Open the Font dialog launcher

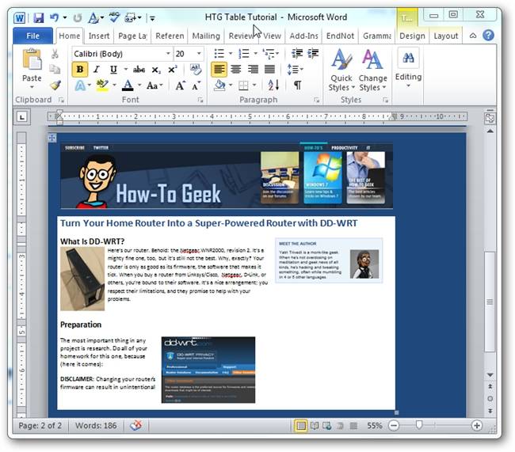pos(200,100)
